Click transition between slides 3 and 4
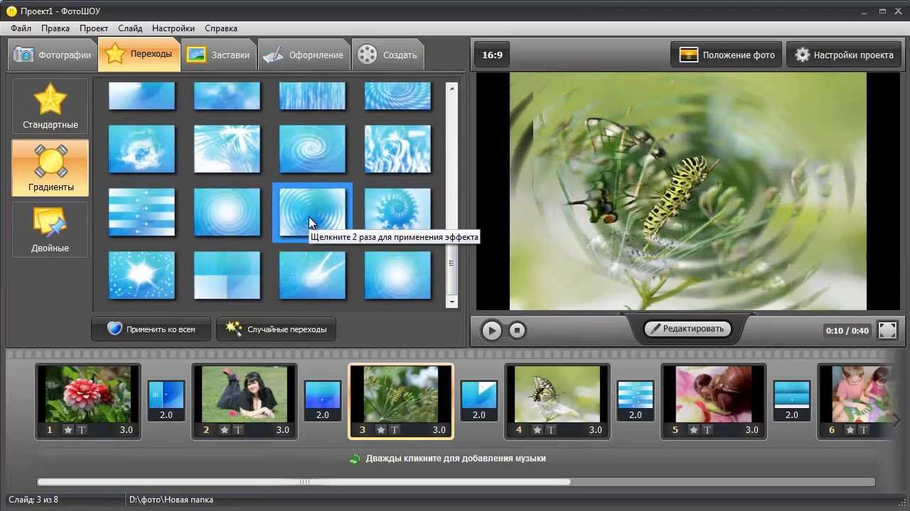 pyautogui.click(x=479, y=400)
